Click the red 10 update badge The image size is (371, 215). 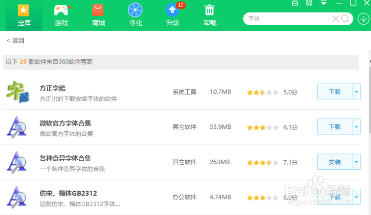181,5
